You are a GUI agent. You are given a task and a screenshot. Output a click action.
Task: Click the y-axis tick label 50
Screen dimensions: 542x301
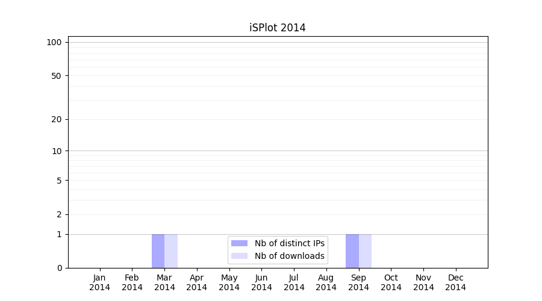pyautogui.click(x=56, y=76)
